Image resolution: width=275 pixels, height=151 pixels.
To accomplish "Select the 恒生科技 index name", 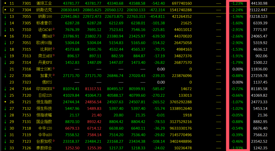I will [44, 108].
